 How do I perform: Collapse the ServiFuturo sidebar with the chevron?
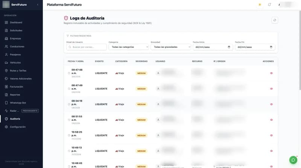click(38, 5)
